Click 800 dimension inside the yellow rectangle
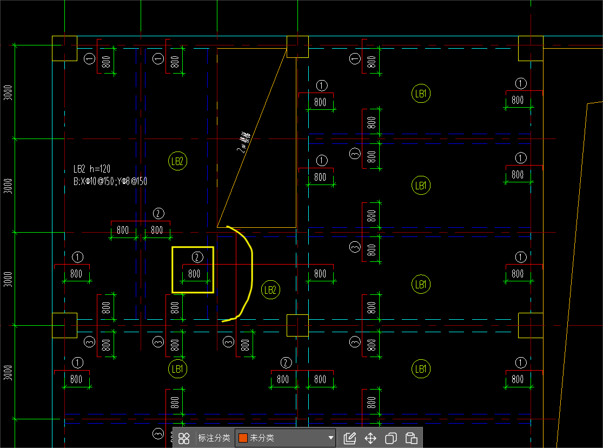Viewport: 603px width, 448px height. 195,274
